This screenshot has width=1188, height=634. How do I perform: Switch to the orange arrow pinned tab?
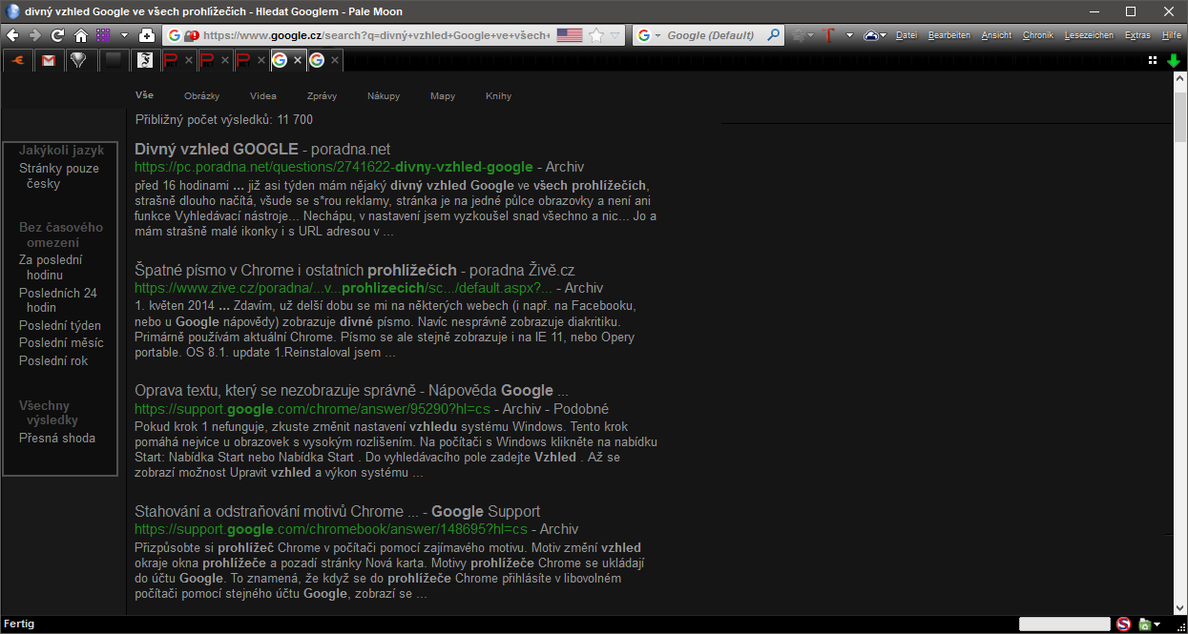(x=17, y=60)
